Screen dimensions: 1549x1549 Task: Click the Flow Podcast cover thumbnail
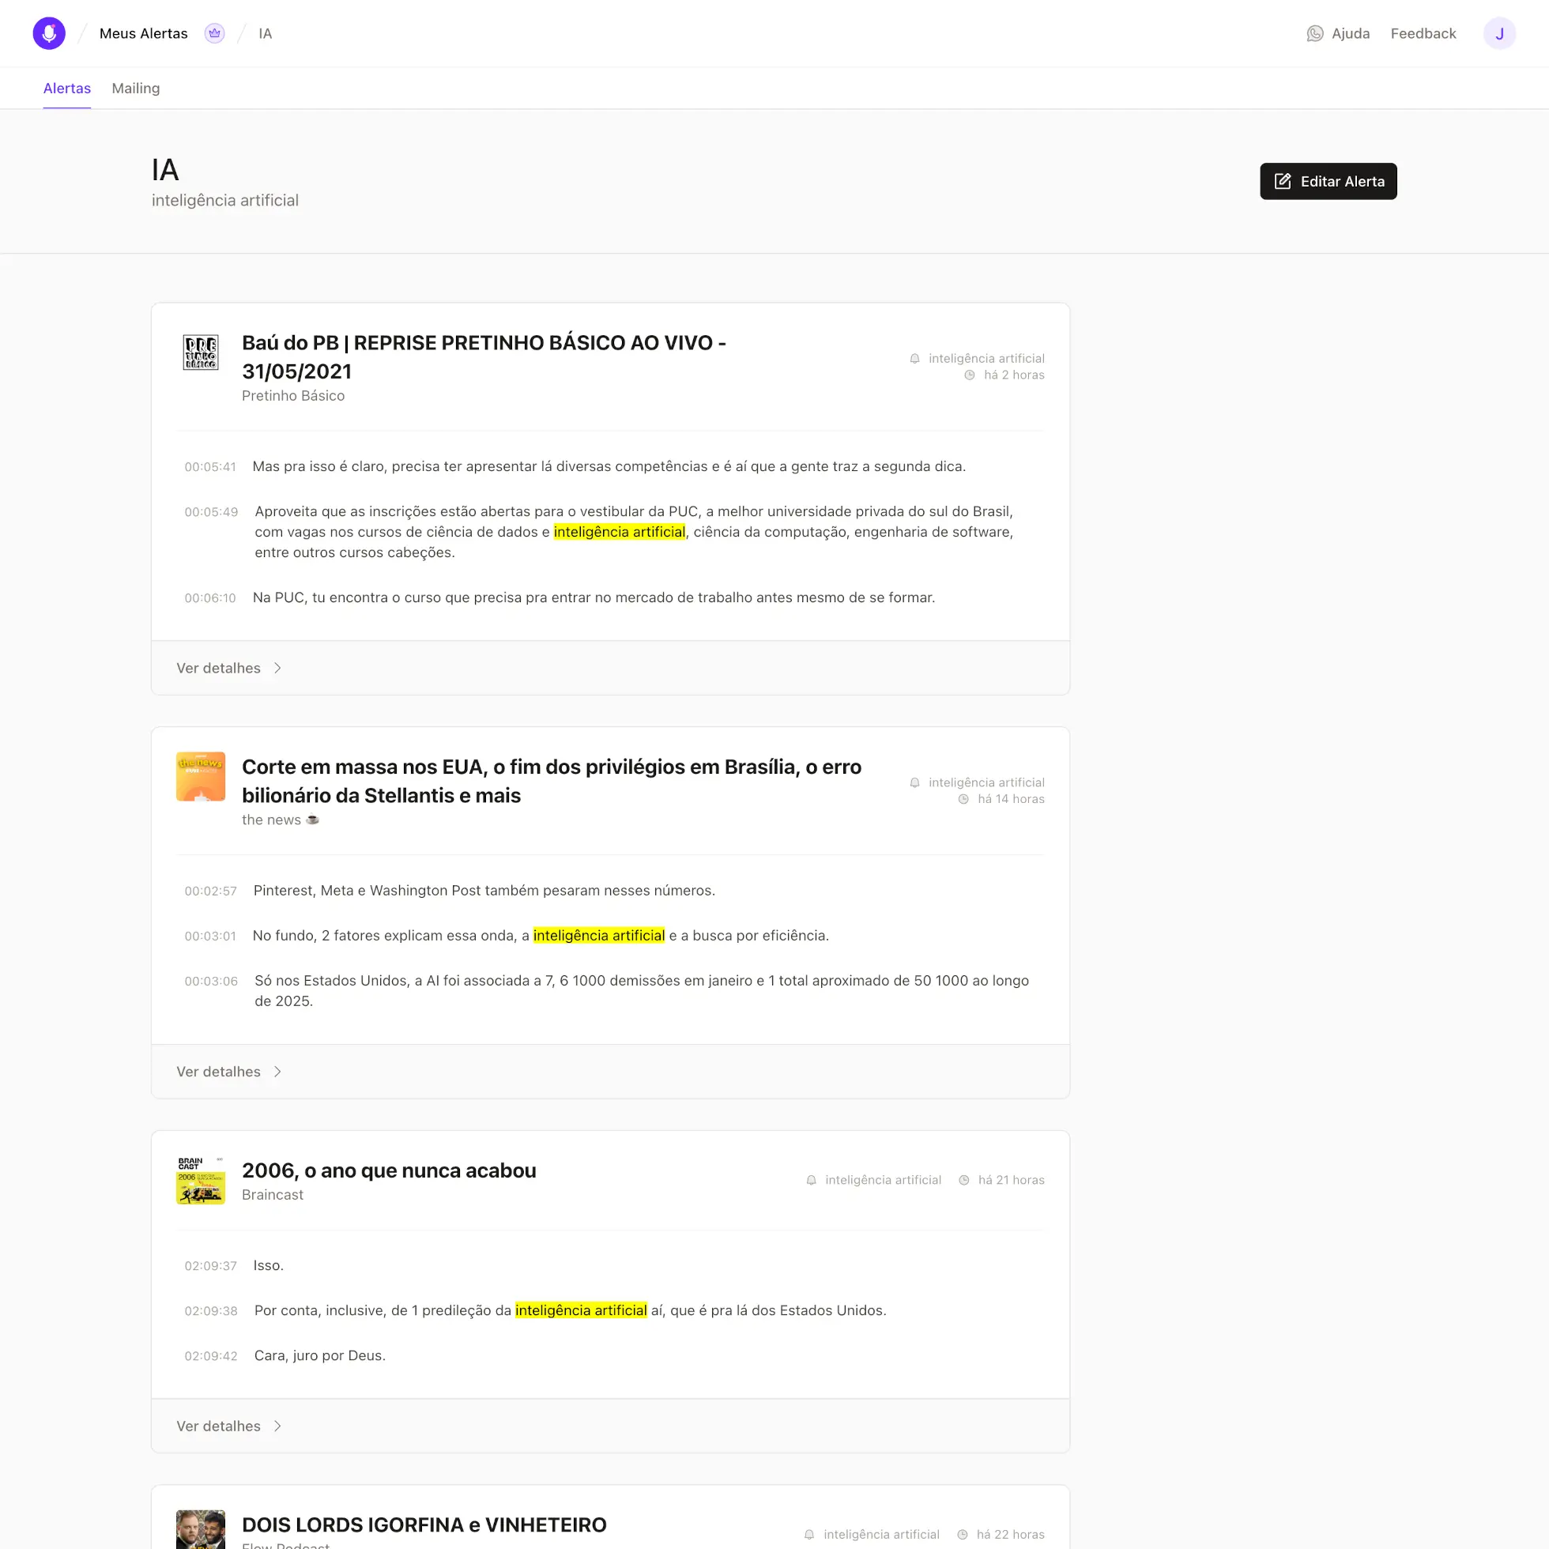201,1528
